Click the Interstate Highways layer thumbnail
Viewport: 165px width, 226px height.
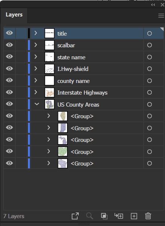50,92
